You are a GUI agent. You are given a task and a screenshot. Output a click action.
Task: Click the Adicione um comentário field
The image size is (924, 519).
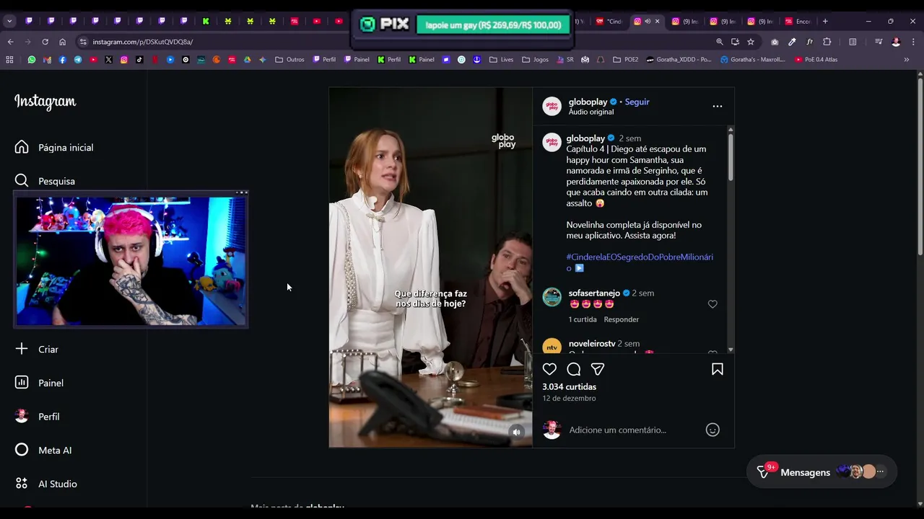coord(634,430)
